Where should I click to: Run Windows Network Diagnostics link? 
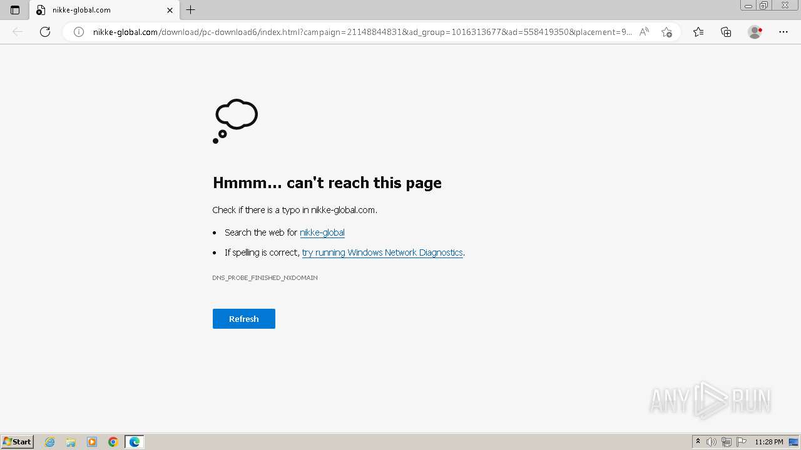(382, 252)
